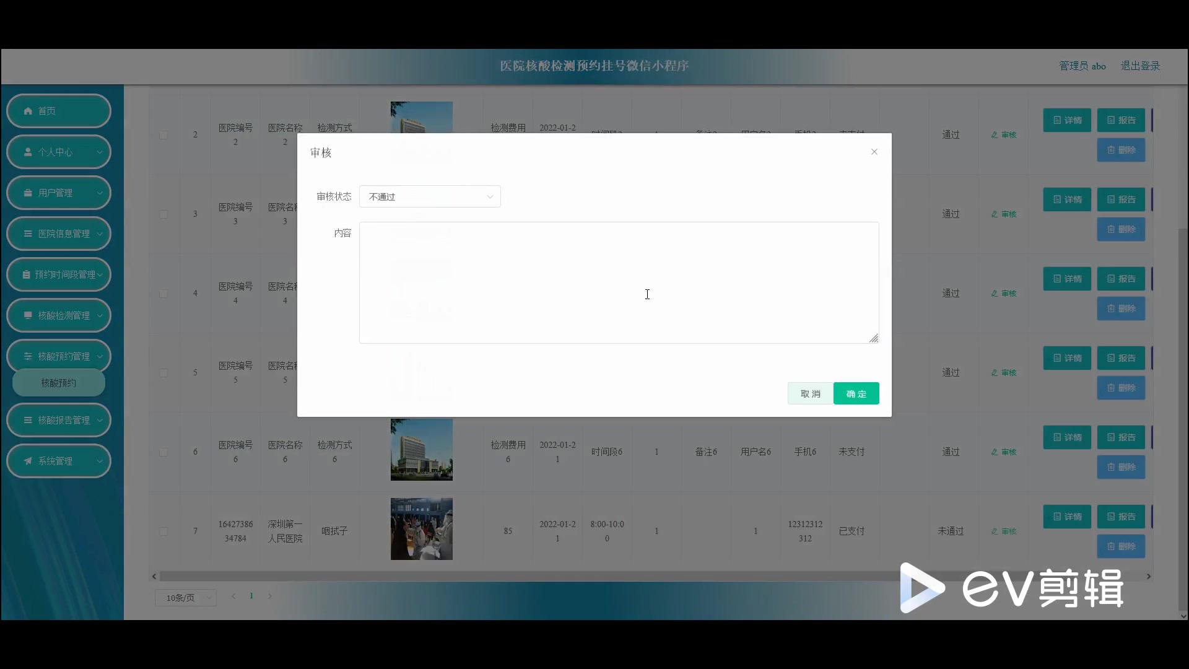Click the 删除 trash button in row 6
The height and width of the screenshot is (669, 1189).
[1121, 467]
